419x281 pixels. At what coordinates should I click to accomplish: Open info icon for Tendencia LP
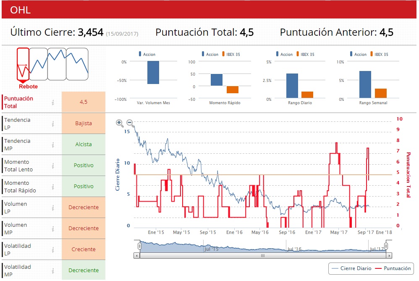[x=53, y=123]
